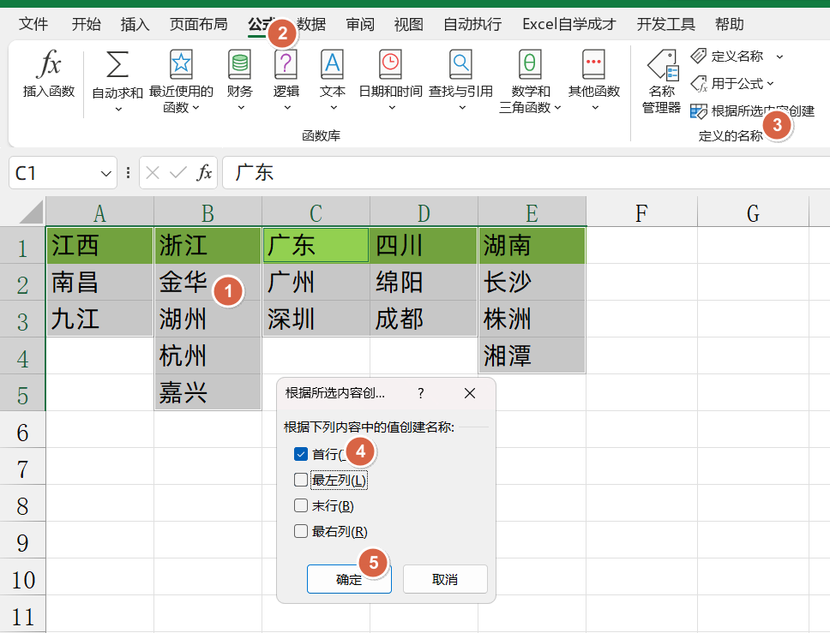Select cell containing 深圳

point(316,319)
